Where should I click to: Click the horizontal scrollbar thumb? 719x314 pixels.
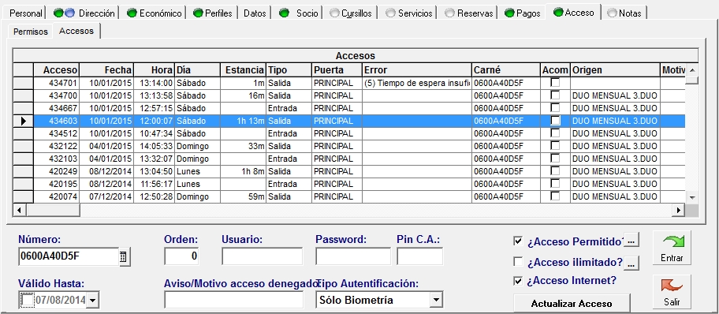(x=53, y=210)
